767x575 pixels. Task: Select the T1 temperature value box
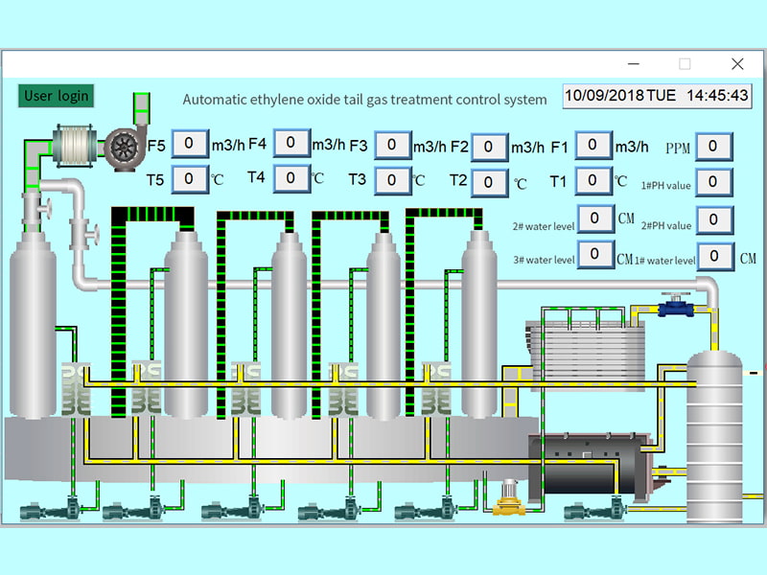point(593,179)
